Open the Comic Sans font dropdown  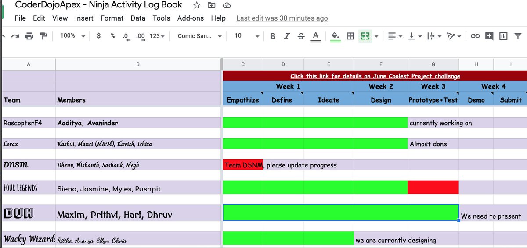[x=199, y=36]
